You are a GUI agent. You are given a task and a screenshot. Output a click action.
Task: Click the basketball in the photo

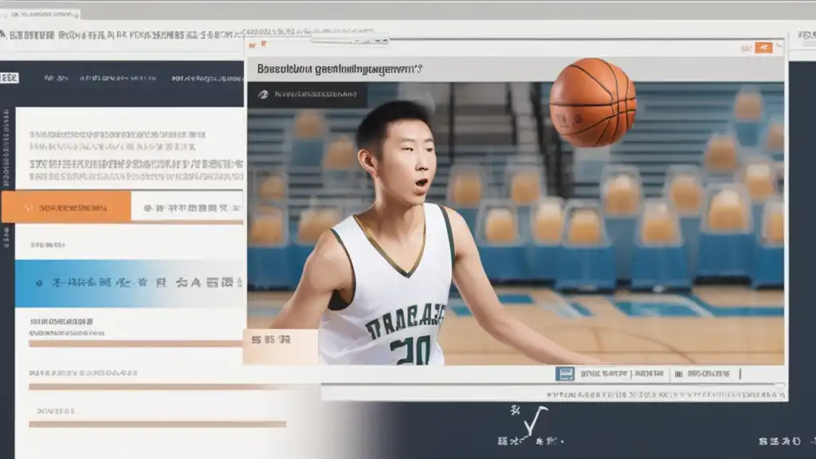pos(593,102)
